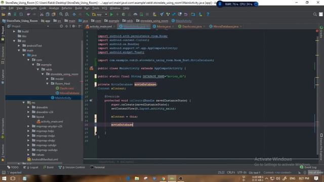Image resolution: width=324 pixels, height=182 pixels.
Task: Click the MainActivity breadcrumb in navigation bar
Action: (181, 21)
